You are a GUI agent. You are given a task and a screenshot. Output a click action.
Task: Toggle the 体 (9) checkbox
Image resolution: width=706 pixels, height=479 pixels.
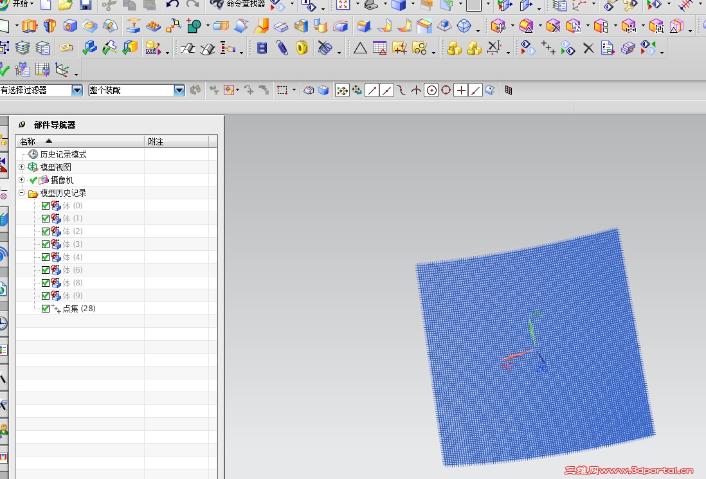(x=46, y=296)
